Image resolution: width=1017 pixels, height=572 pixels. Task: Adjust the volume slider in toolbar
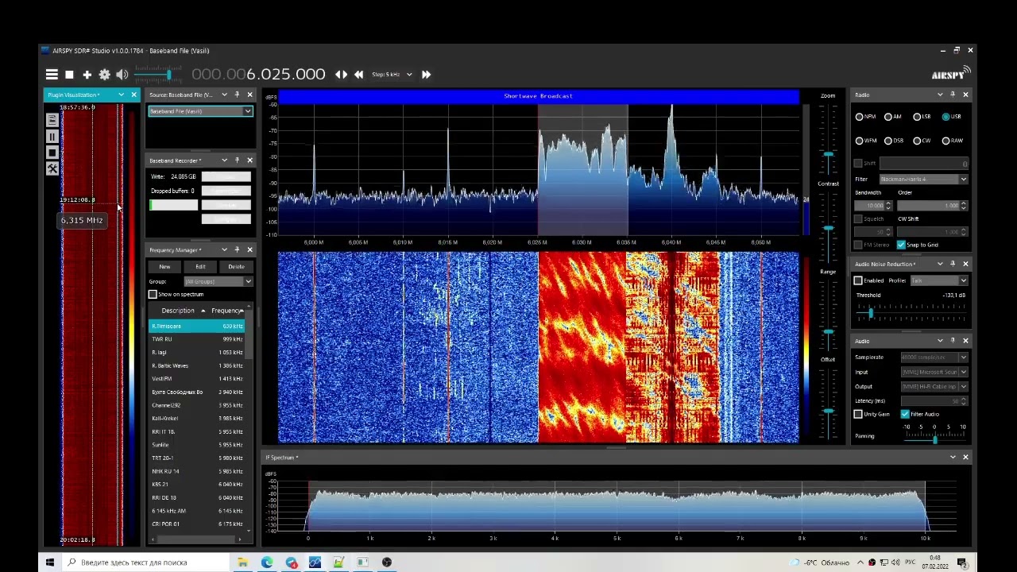(168, 75)
